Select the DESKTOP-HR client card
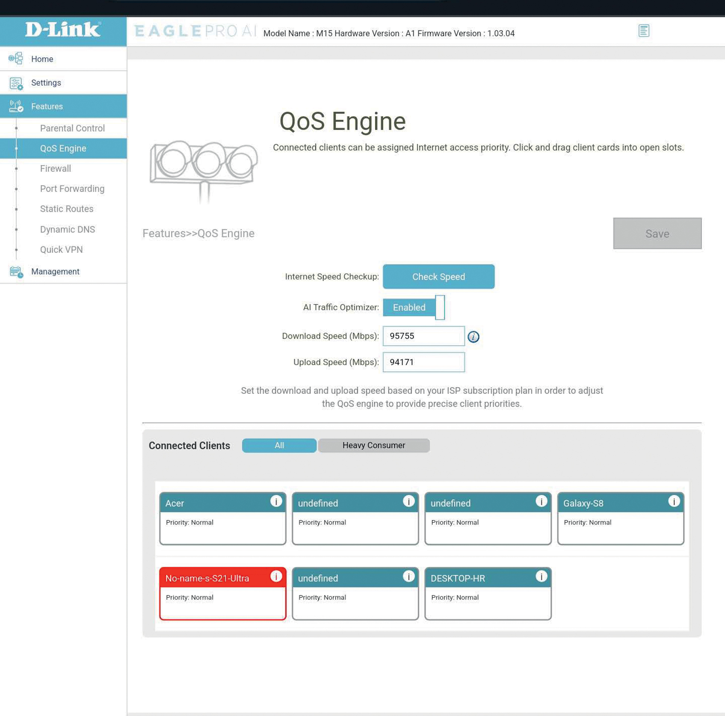 pyautogui.click(x=488, y=594)
